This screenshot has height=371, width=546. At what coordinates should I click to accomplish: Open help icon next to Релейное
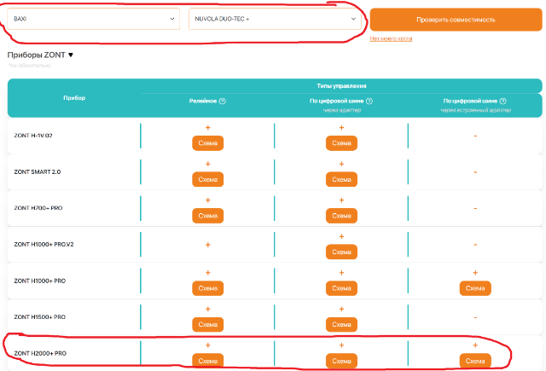click(x=223, y=101)
